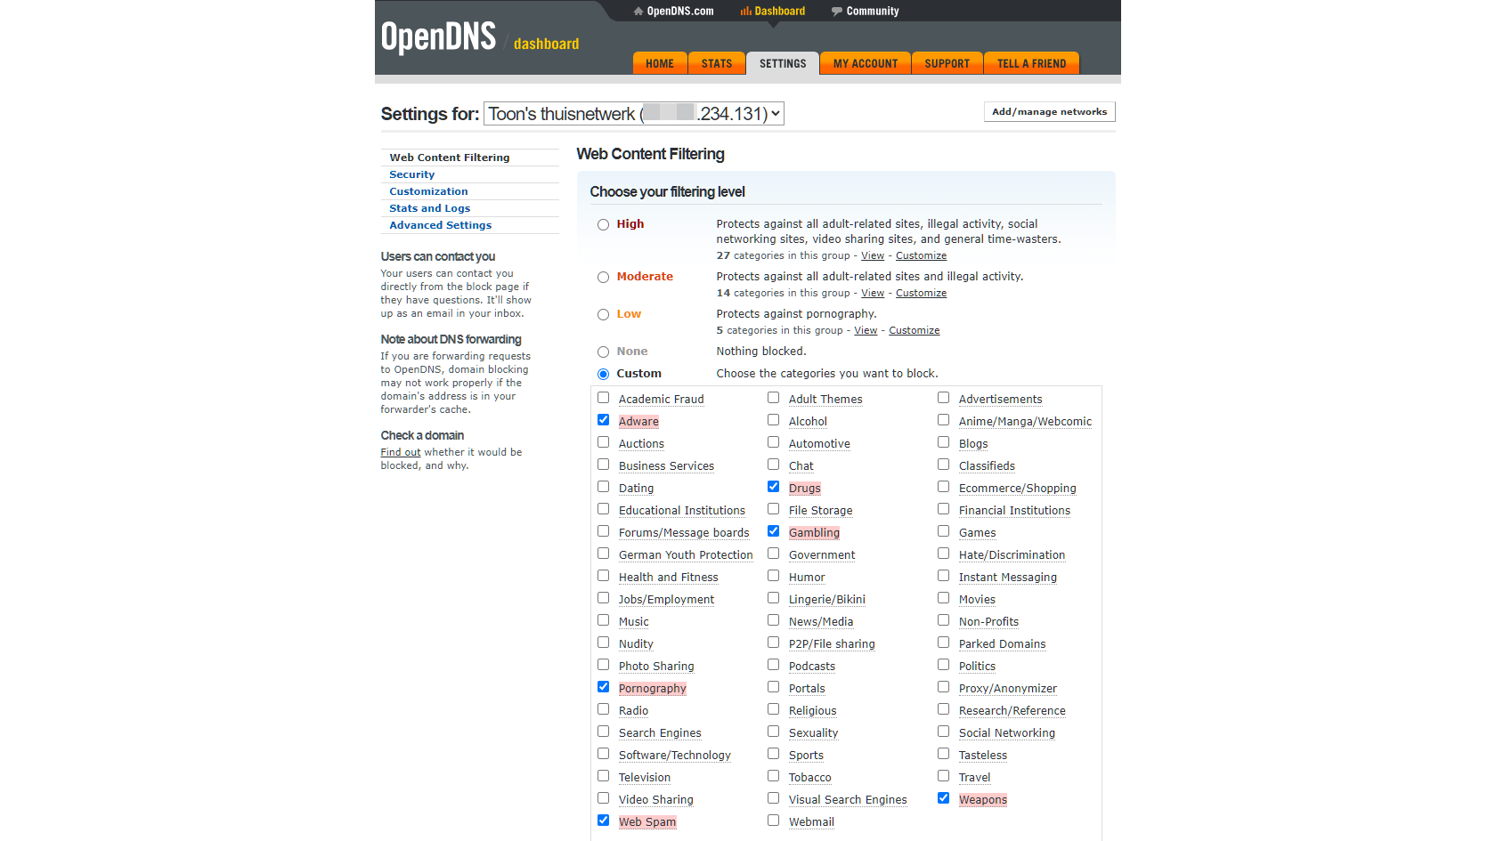Screen dimensions: 1496x841
Task: Select the Custom filtering level
Action: pos(604,375)
